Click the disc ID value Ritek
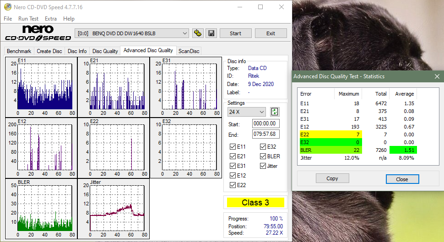 (254, 76)
